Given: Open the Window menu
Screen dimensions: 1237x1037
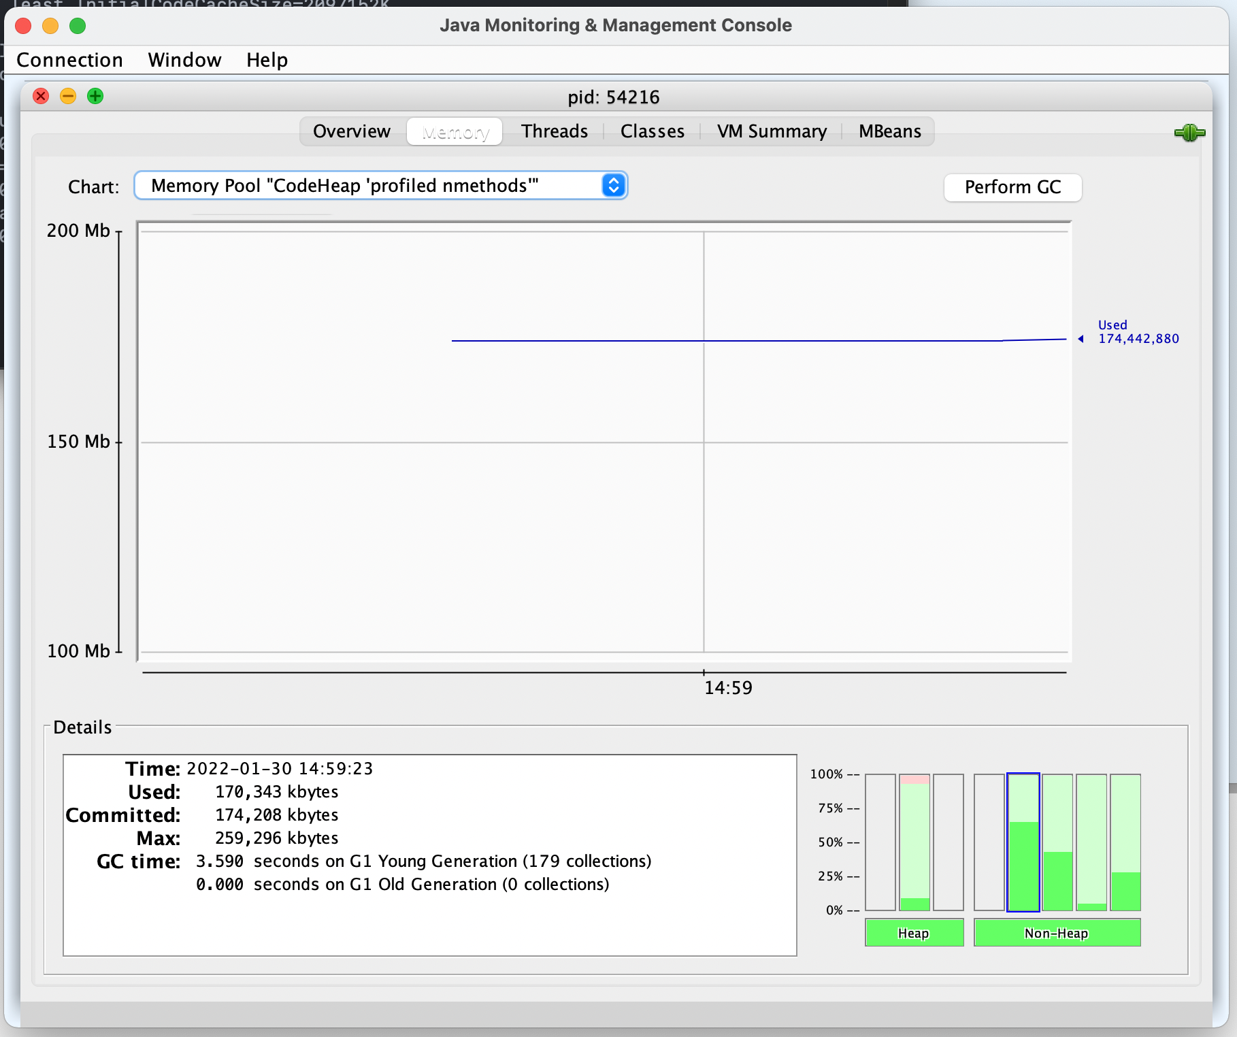Looking at the screenshot, I should [x=184, y=60].
